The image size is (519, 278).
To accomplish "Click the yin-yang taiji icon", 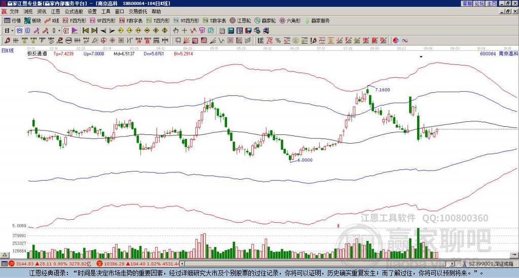I will click(x=396, y=41).
